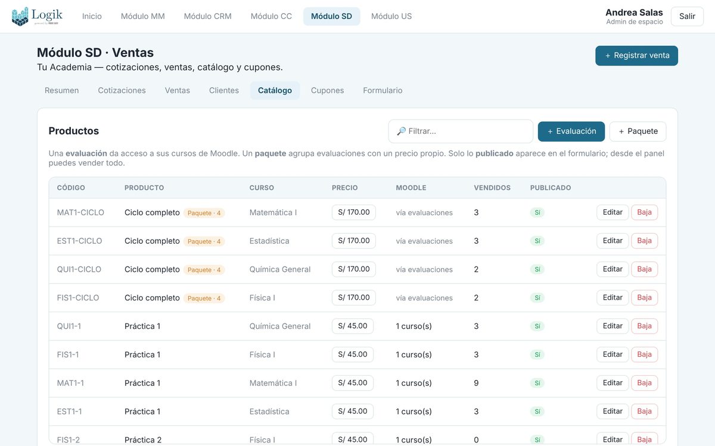Edit the QUI1-1 Práctica 1 product
715x446 pixels.
click(613, 326)
